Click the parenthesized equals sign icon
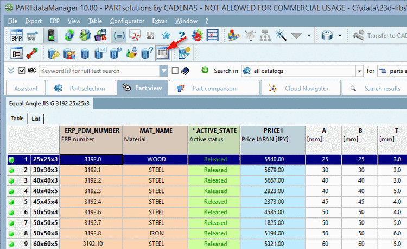Screen dimensions: 407x249 [x=119, y=35]
